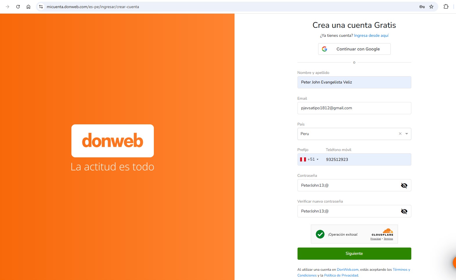Focus the Email input field

pos(354,108)
